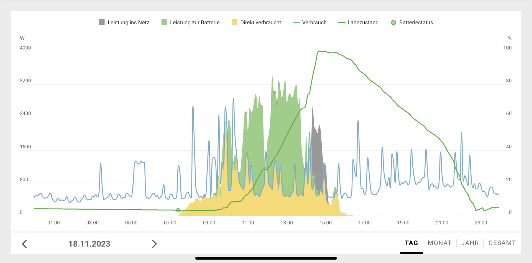Screen dimensions: 532x263
Task: Go to previous day with left chevron
Action: (x=25, y=244)
